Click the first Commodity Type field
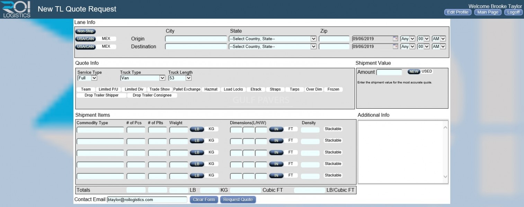The height and width of the screenshot is (207, 524). pyautogui.click(x=100, y=130)
